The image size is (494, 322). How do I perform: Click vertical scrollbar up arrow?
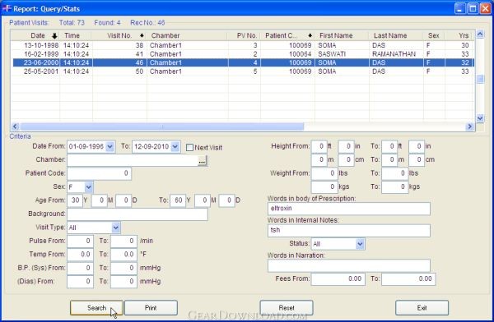[480, 34]
